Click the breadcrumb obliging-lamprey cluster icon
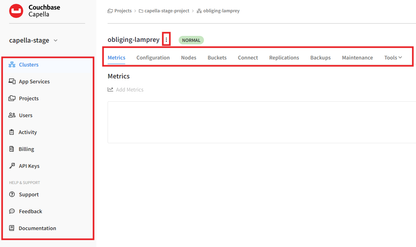Viewport: 416px width, 247px height. [x=199, y=11]
